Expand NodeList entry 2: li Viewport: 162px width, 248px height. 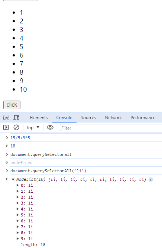tap(17, 197)
